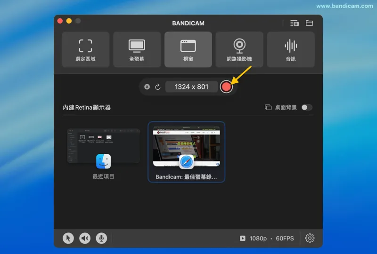This screenshot has height=254, width=377.
Task: Close the Bandicam window with red button
Action: click(60, 21)
